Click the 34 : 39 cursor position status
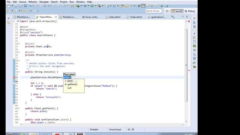Image resolution: width=240 pixels, height=135 pixels. [131, 129]
